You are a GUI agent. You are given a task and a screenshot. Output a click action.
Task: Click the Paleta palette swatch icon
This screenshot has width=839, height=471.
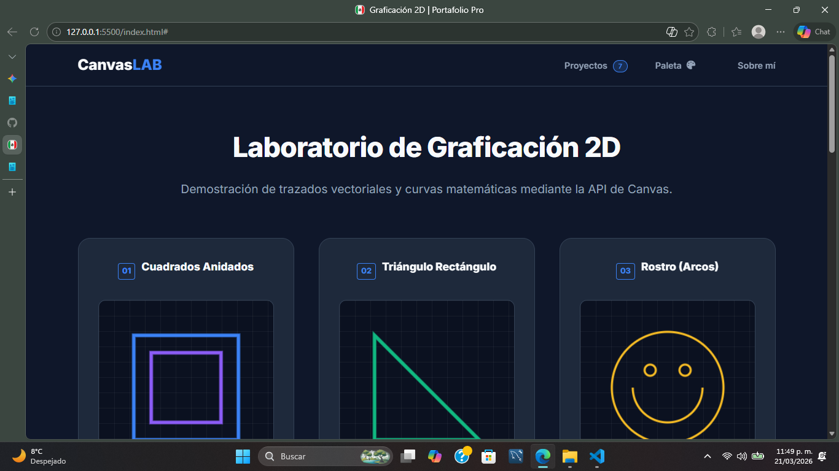(x=691, y=65)
